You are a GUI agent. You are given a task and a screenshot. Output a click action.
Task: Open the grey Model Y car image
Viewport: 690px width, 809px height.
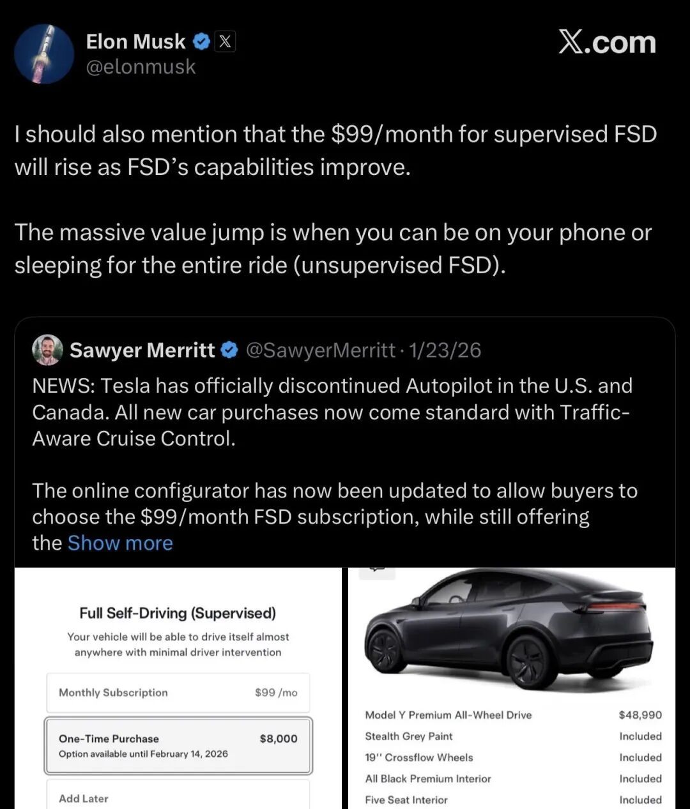[x=509, y=630]
